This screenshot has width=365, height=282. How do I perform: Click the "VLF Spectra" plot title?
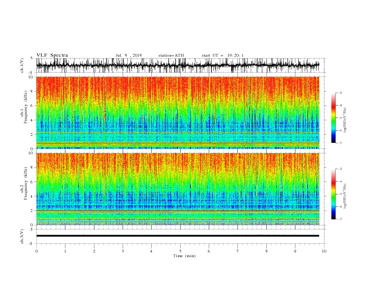52,55
